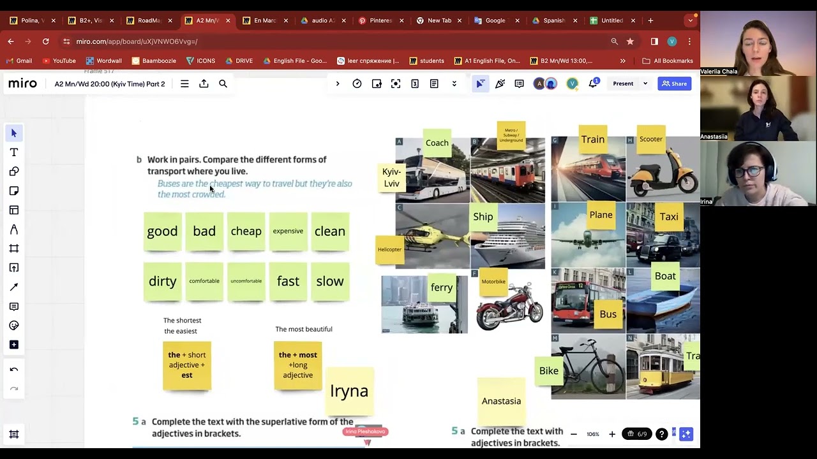Zoom in with the plus button
The width and height of the screenshot is (817, 459).
(x=611, y=434)
